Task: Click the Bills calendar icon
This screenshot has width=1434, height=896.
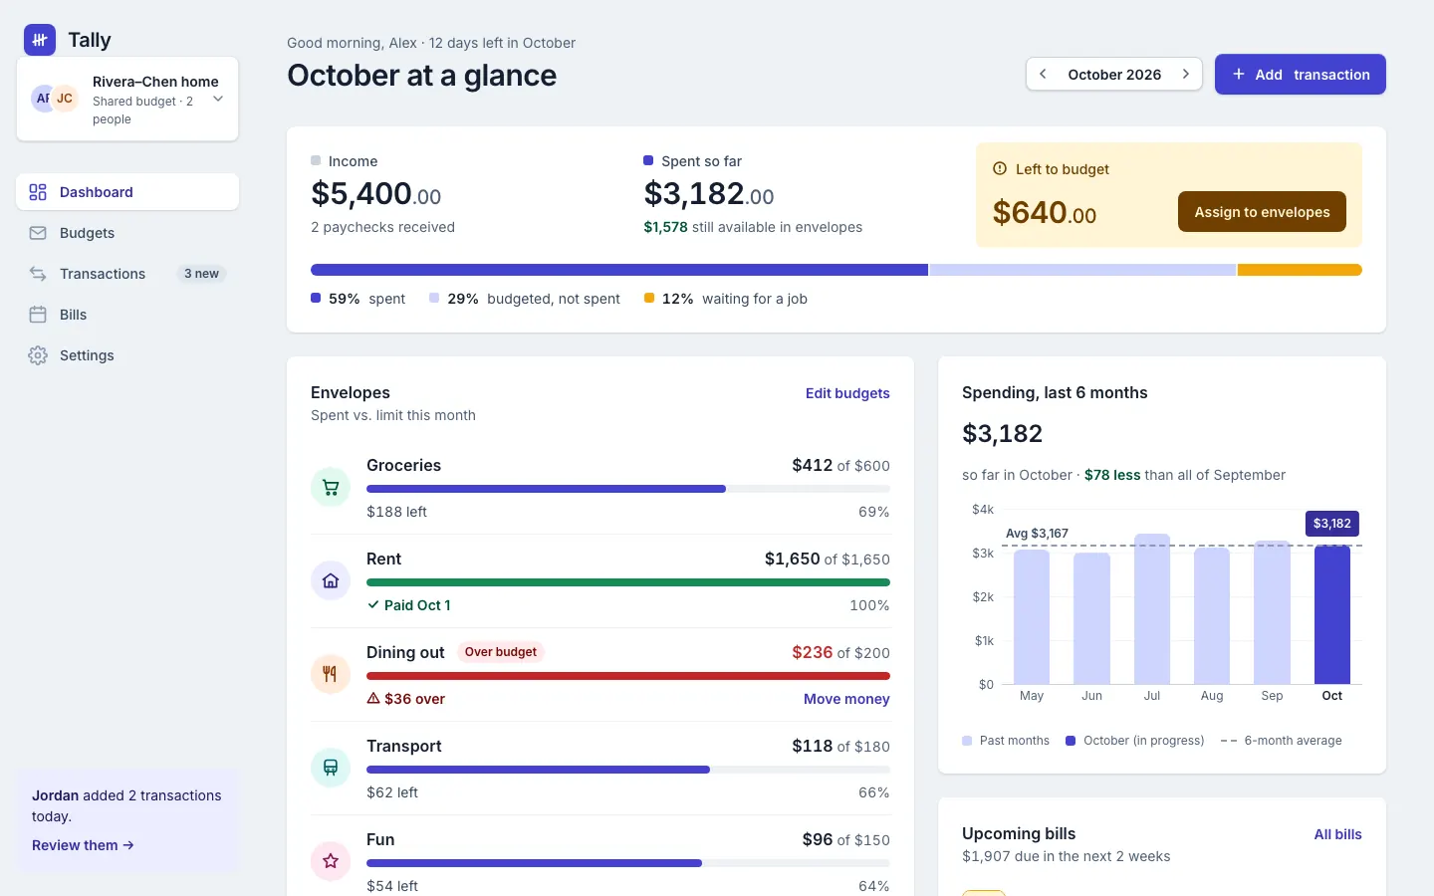Action: (x=38, y=315)
